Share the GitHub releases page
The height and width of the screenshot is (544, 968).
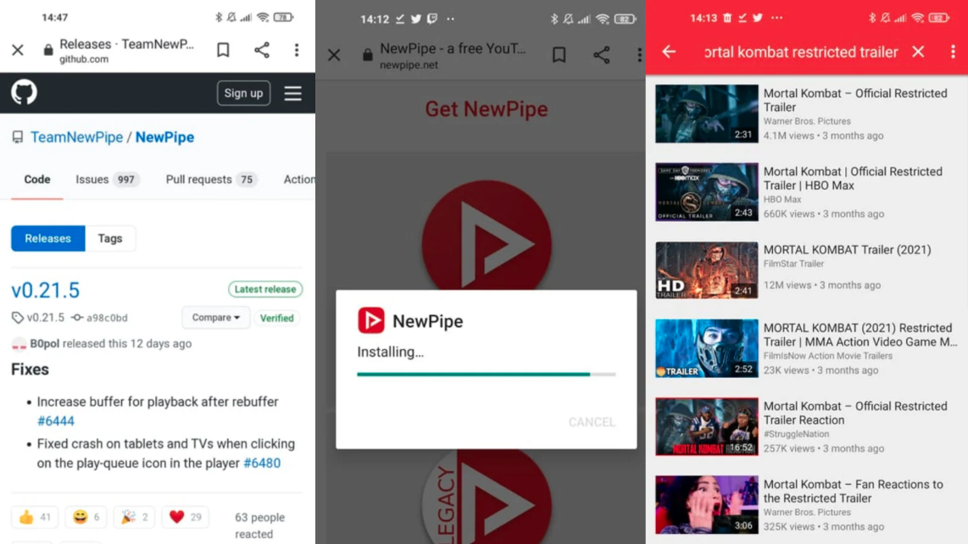point(262,50)
